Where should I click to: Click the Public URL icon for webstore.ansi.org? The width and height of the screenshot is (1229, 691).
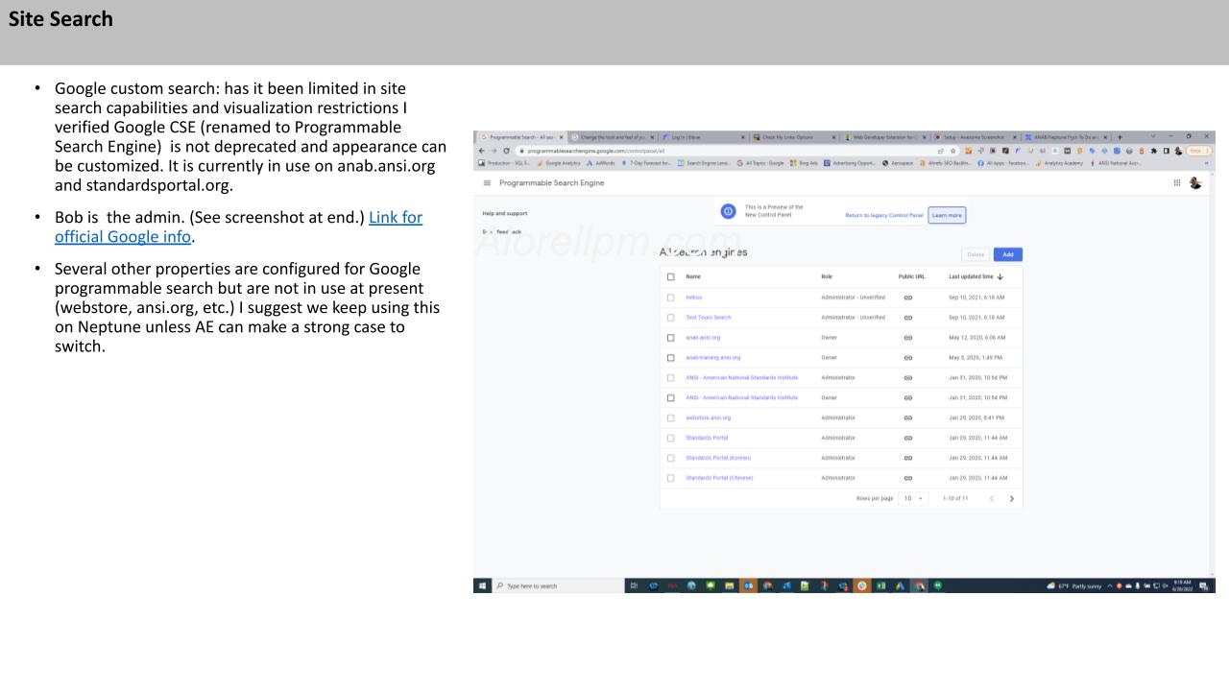(907, 417)
